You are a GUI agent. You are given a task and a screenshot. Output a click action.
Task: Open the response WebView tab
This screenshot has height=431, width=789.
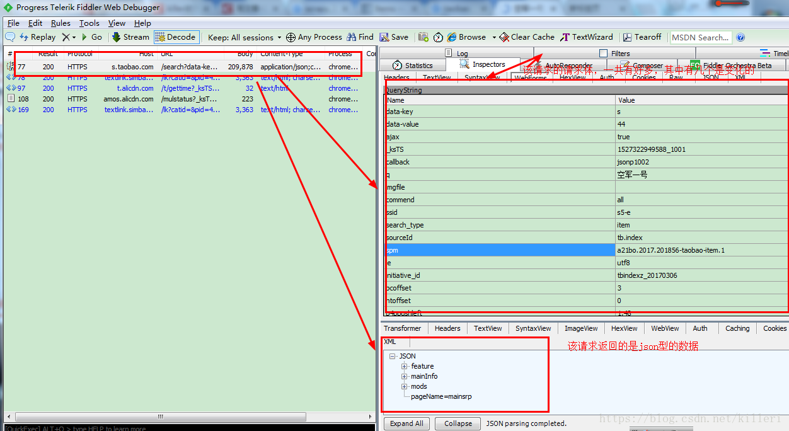tap(665, 328)
